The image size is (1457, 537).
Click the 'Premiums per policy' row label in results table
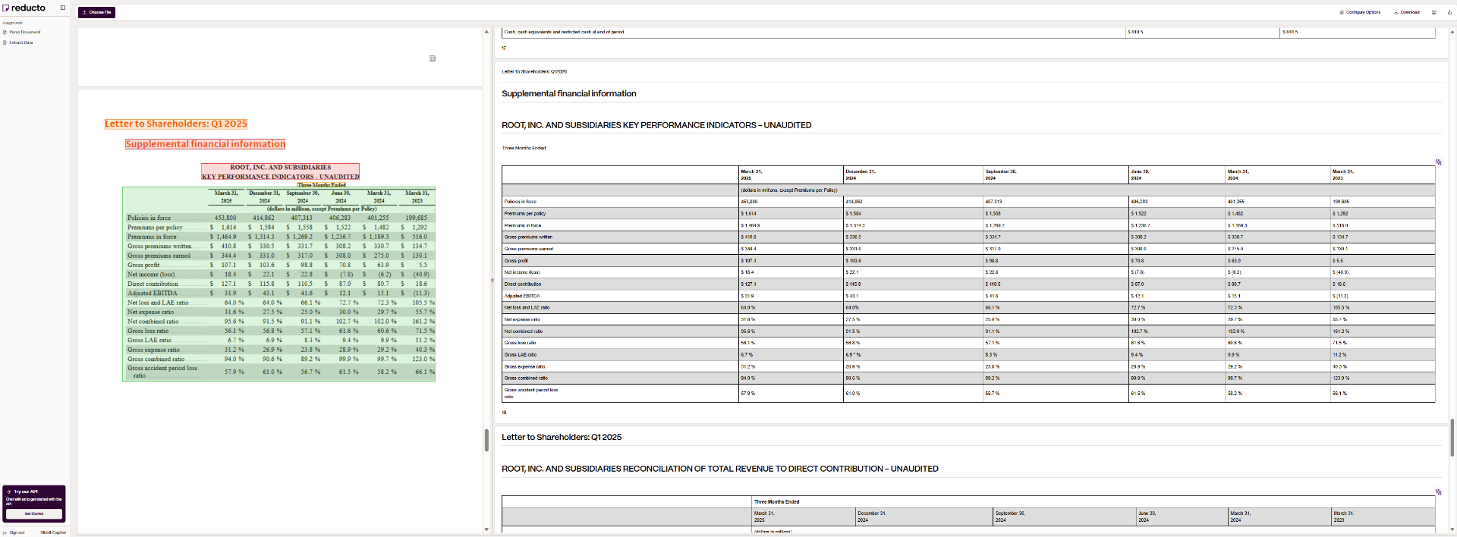[x=525, y=214]
